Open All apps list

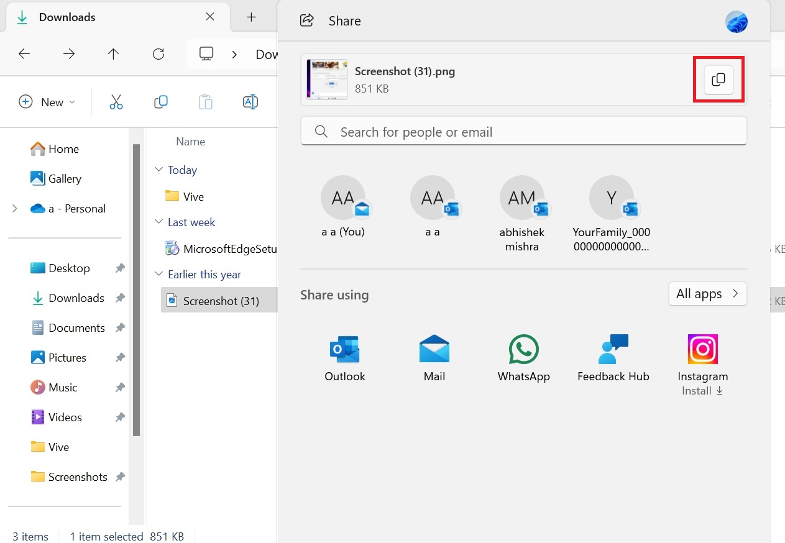point(708,294)
